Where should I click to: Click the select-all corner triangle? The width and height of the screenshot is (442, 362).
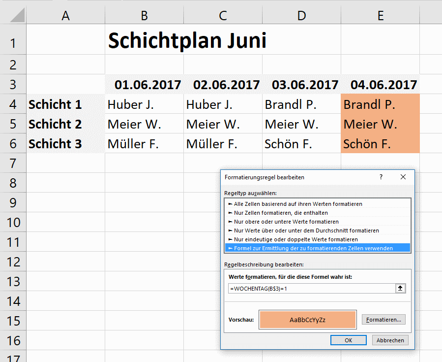point(17,15)
